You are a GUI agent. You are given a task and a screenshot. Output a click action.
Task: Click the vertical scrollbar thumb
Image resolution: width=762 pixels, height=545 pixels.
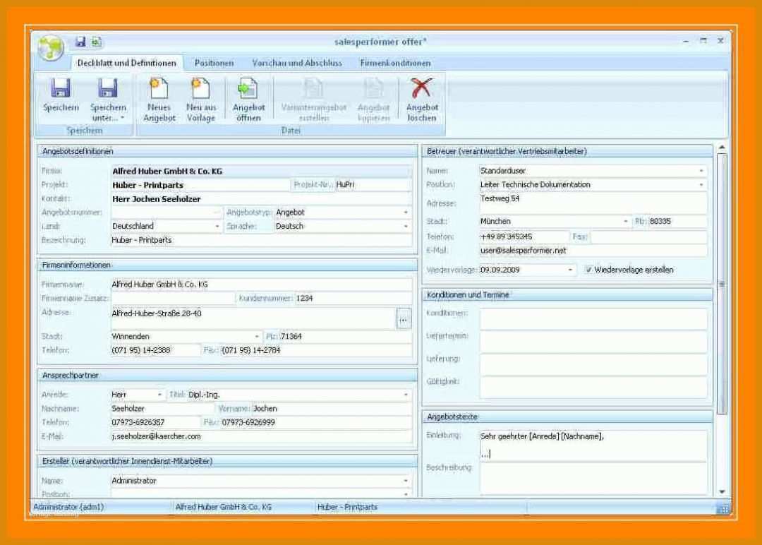pos(722,284)
